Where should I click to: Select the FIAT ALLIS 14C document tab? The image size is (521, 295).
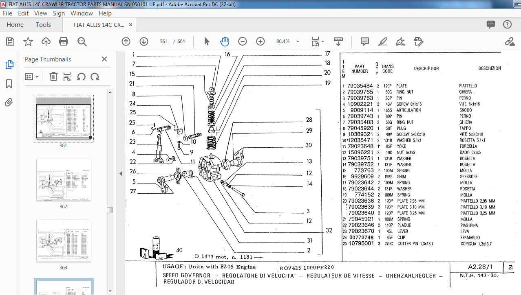[x=99, y=24]
